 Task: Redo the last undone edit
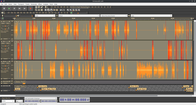[64, 10]
